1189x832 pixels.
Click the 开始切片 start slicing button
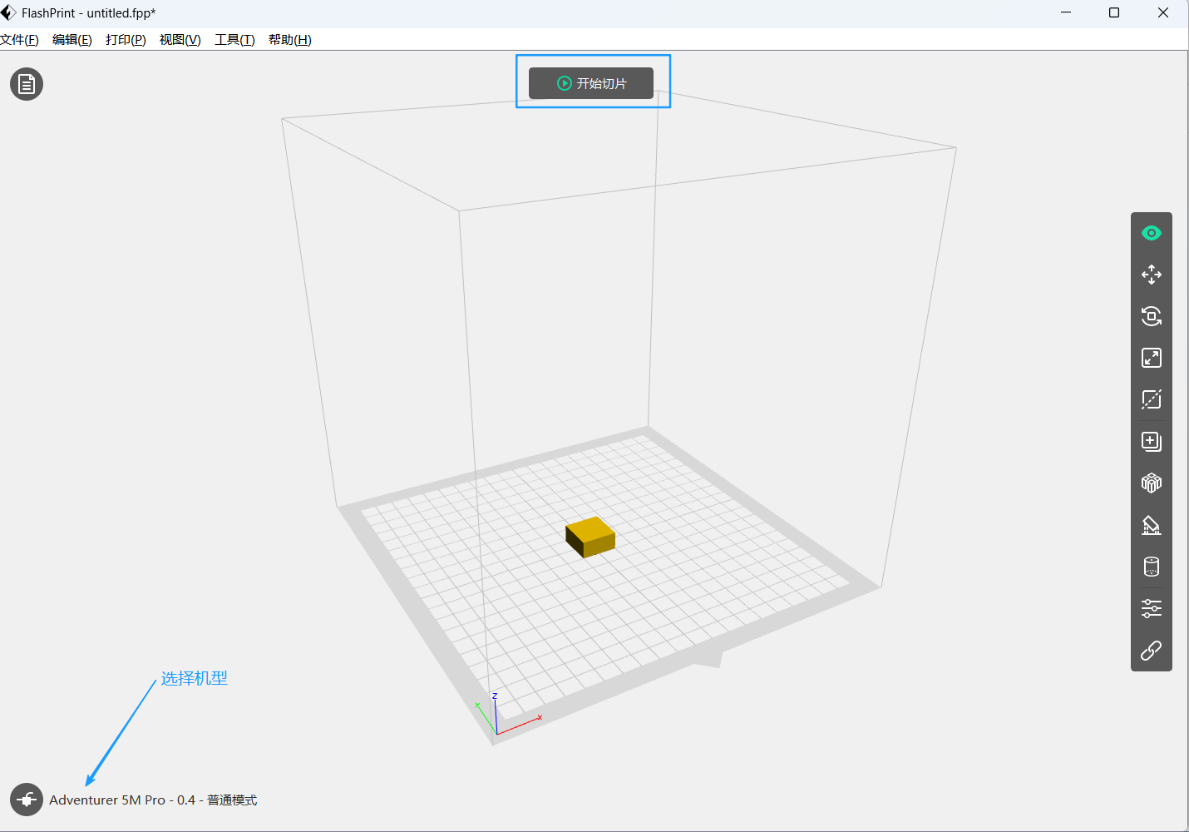tap(591, 83)
